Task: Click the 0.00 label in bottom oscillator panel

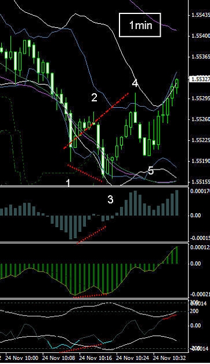Action: (x=195, y=326)
